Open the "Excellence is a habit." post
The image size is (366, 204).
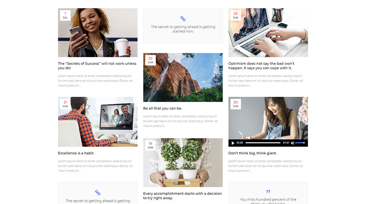76,153
